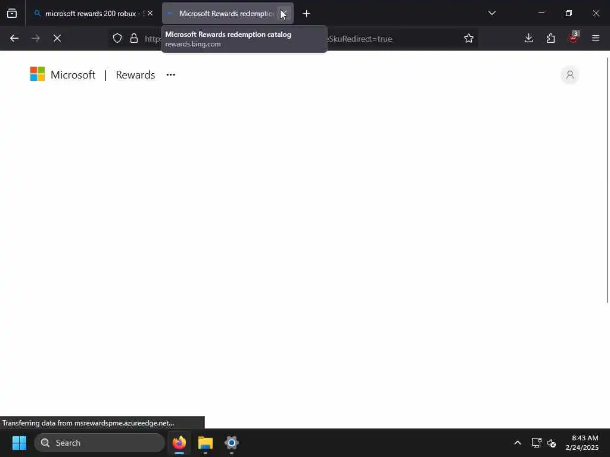Stop loading the page
Viewport: 610px width, 457px height.
click(57, 38)
